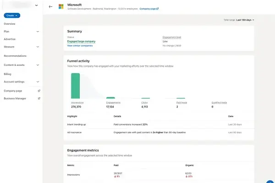Open the Company page link in header
Viewport: 275px width, 183px height.
149,9
